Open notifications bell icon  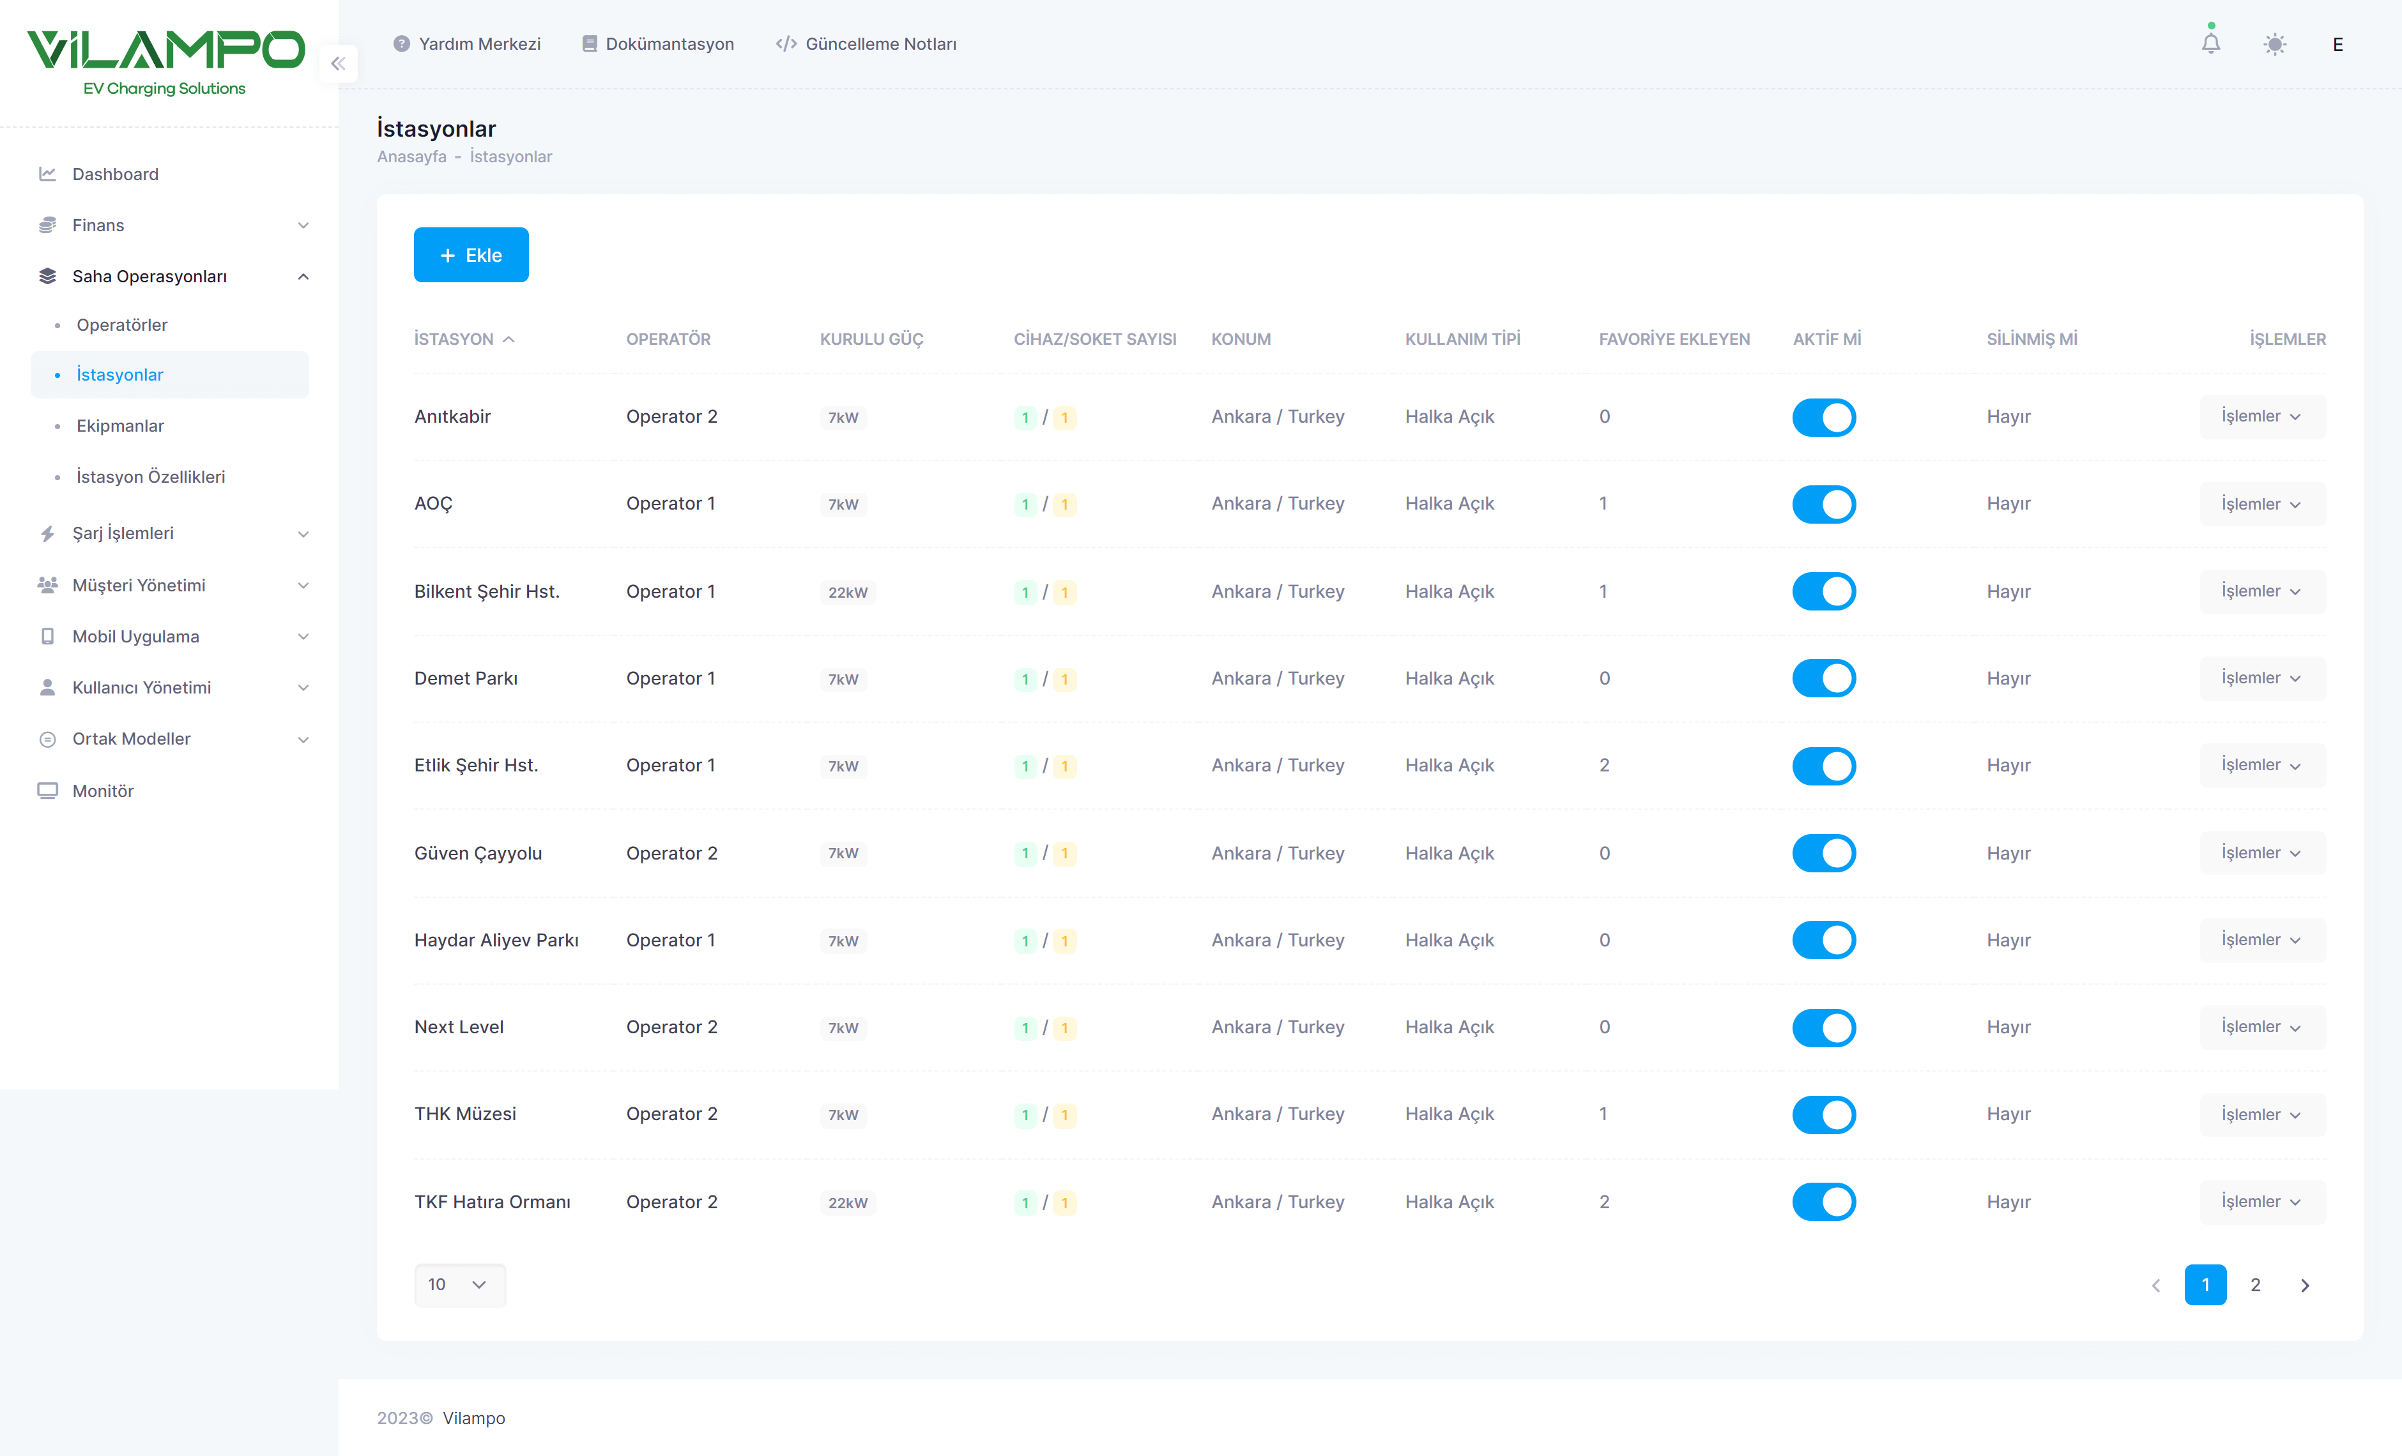2210,44
